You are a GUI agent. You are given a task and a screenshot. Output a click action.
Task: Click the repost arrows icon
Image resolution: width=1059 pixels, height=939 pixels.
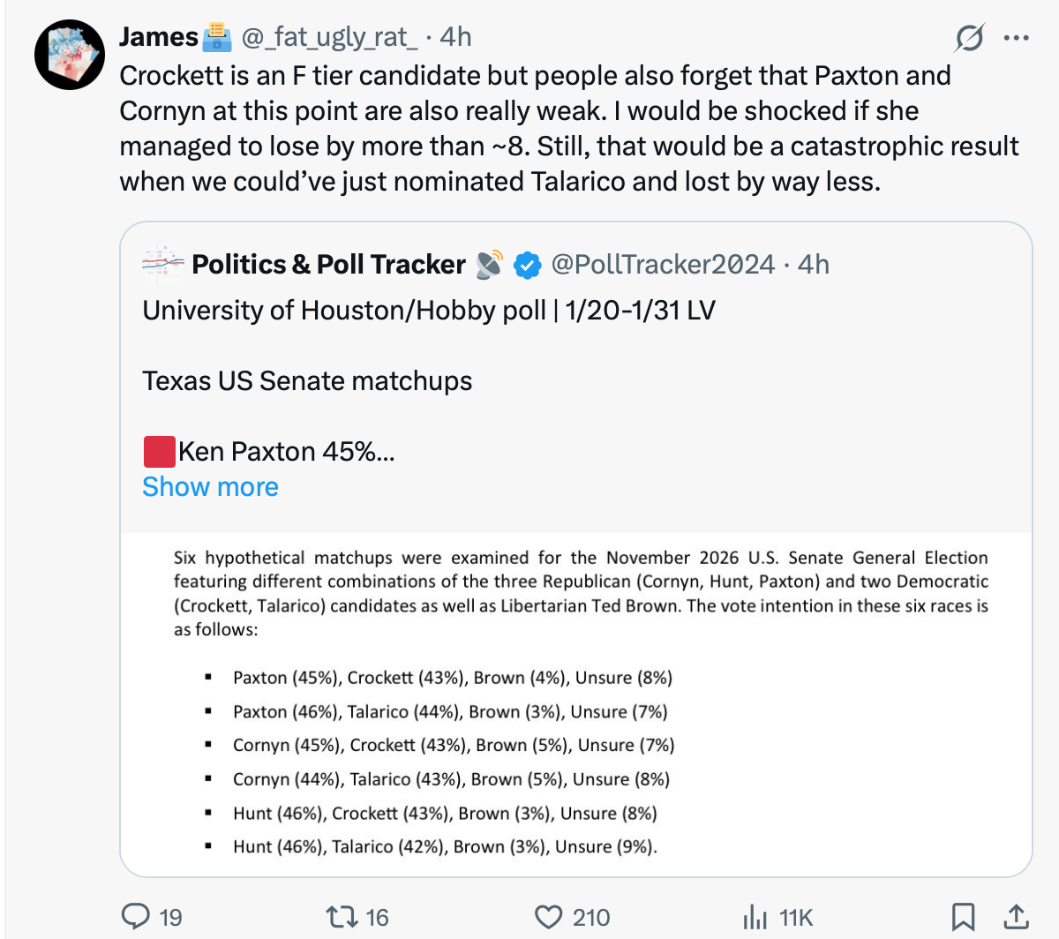[x=342, y=917]
